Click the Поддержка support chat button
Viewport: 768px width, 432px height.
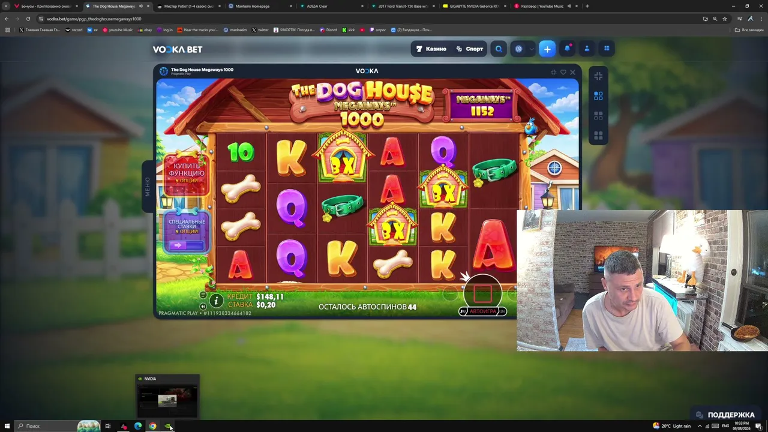click(726, 415)
